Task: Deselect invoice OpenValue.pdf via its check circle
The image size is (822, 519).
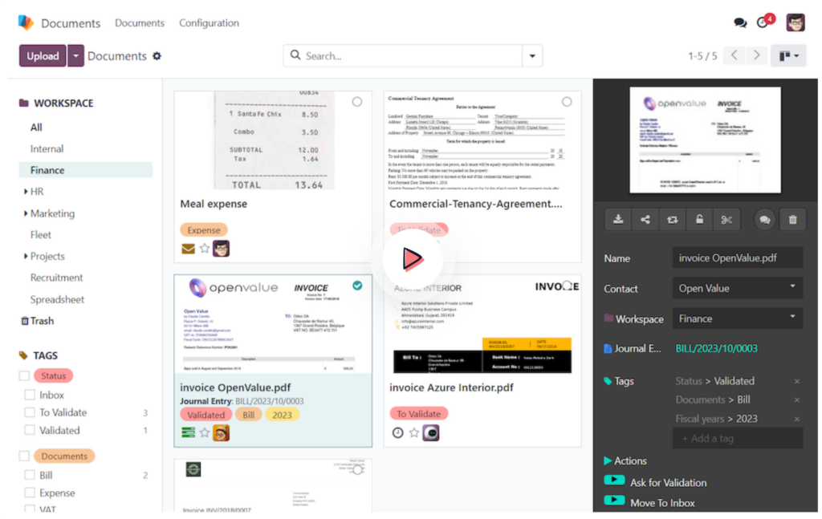Action: coord(357,286)
